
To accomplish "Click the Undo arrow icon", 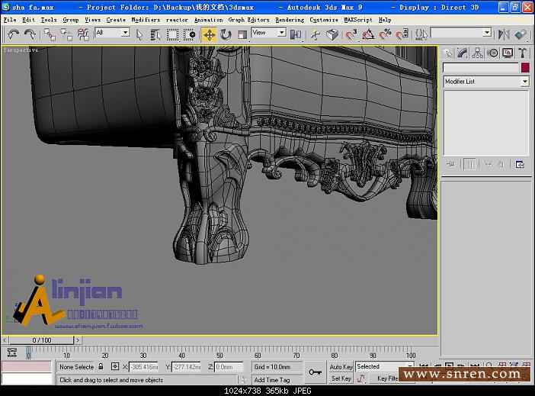I will [13, 34].
